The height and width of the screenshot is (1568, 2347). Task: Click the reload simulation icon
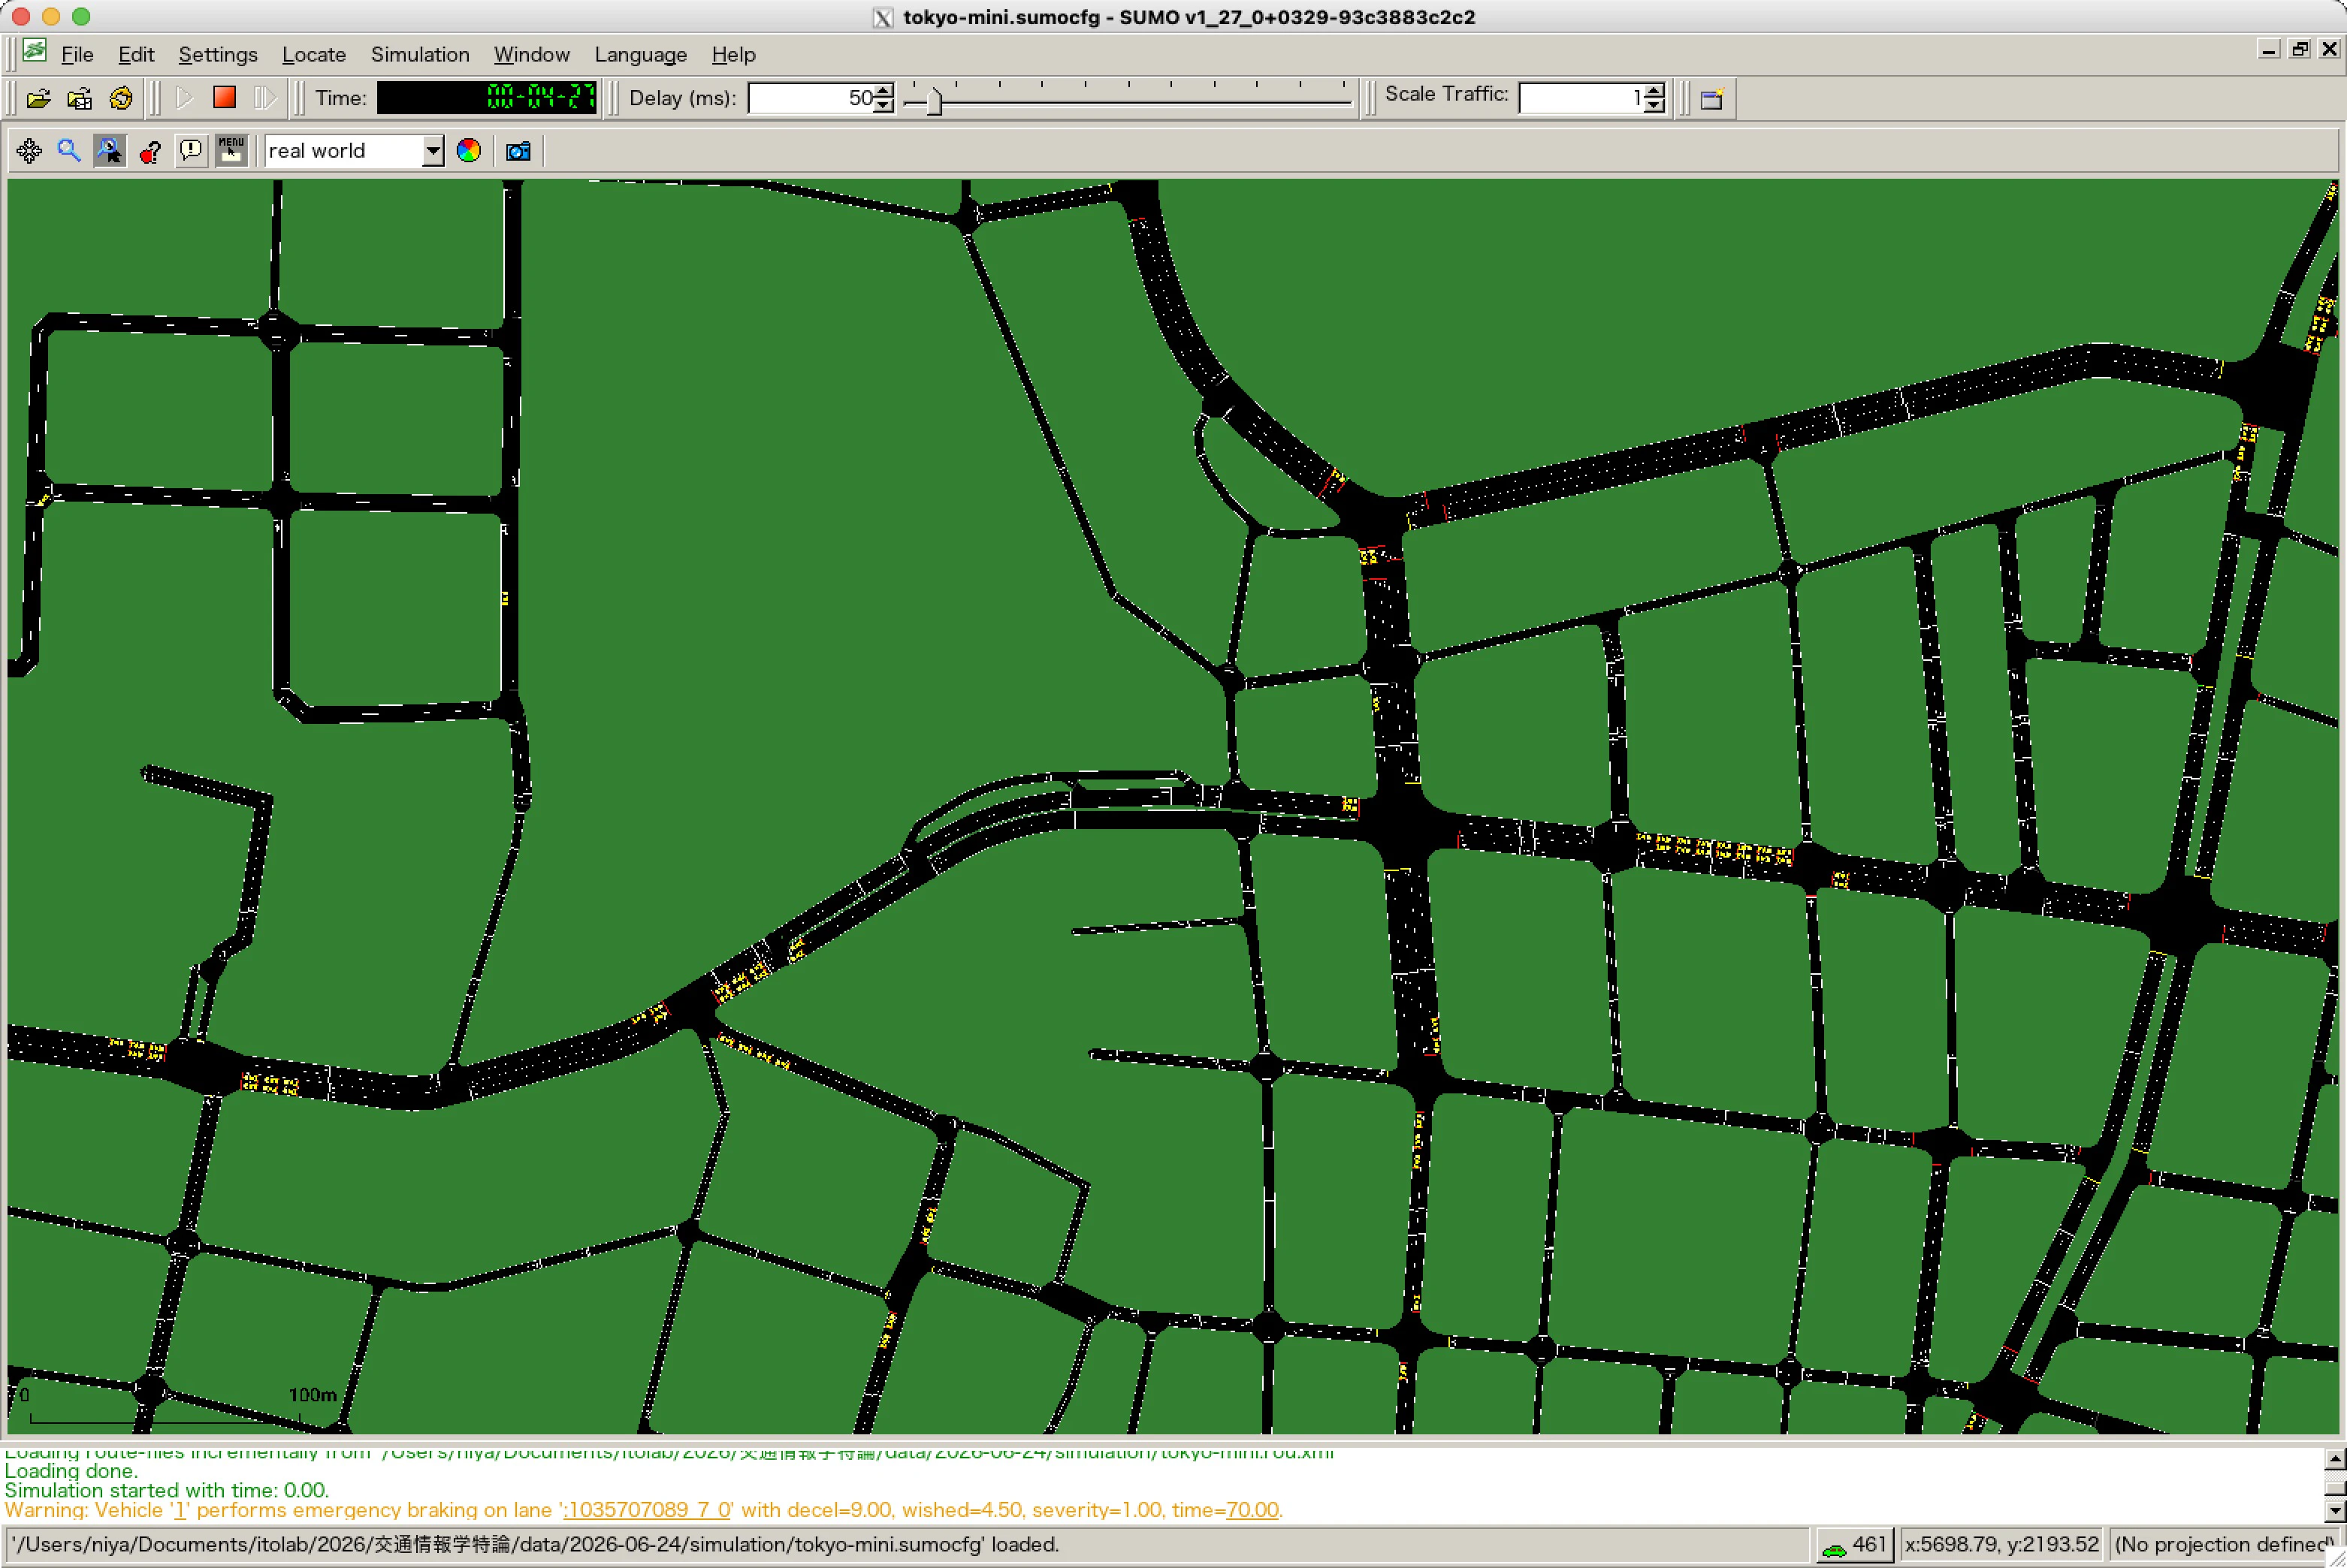(121, 98)
